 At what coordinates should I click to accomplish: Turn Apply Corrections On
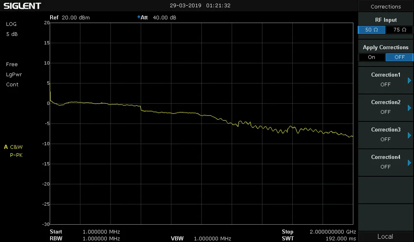point(371,57)
